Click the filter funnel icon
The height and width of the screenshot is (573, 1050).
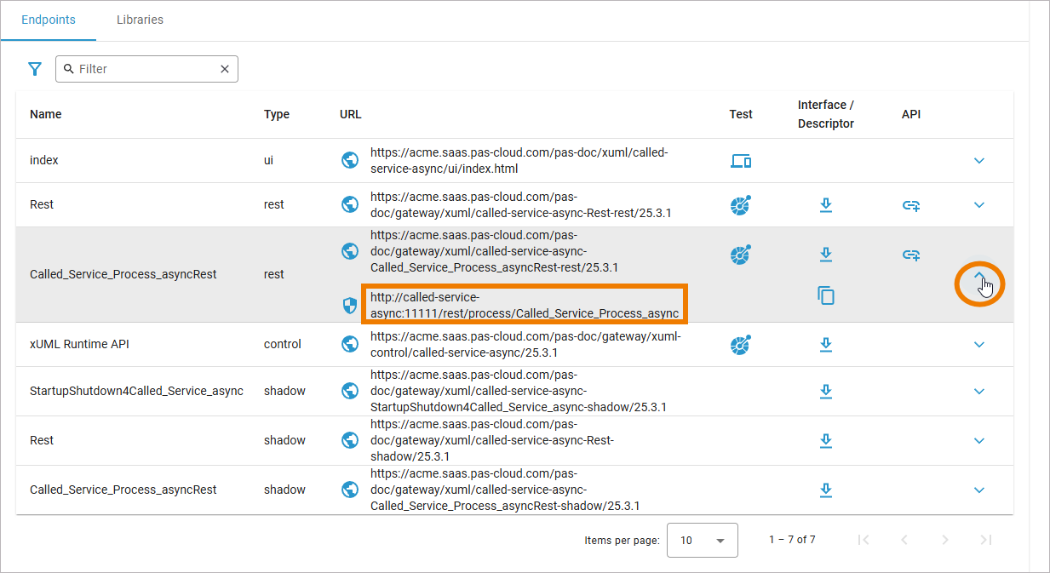click(x=35, y=69)
